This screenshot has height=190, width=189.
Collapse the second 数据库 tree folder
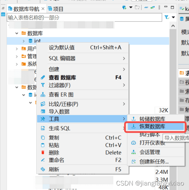click(x=17, y=87)
